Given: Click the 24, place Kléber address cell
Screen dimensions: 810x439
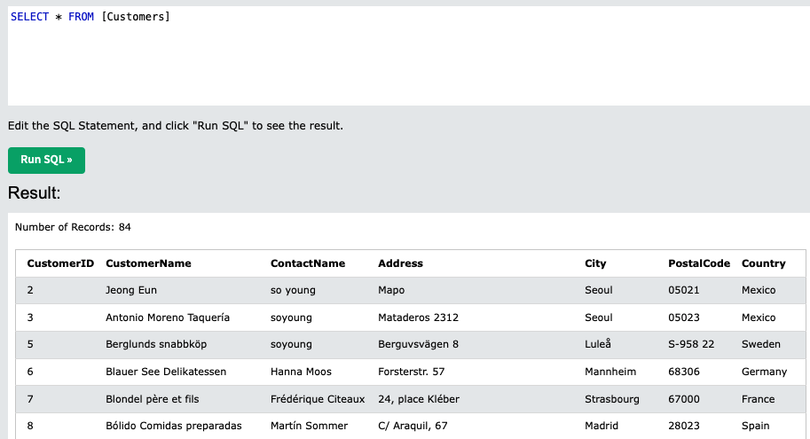Looking at the screenshot, I should (x=419, y=399).
